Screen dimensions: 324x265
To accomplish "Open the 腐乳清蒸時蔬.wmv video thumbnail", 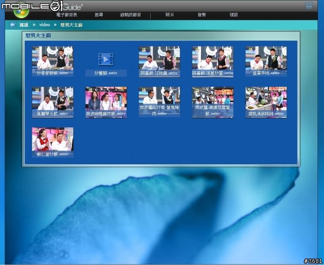I will [266, 102].
